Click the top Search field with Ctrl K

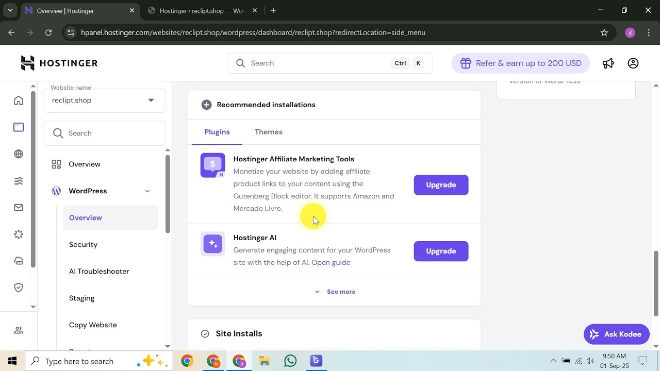click(330, 63)
